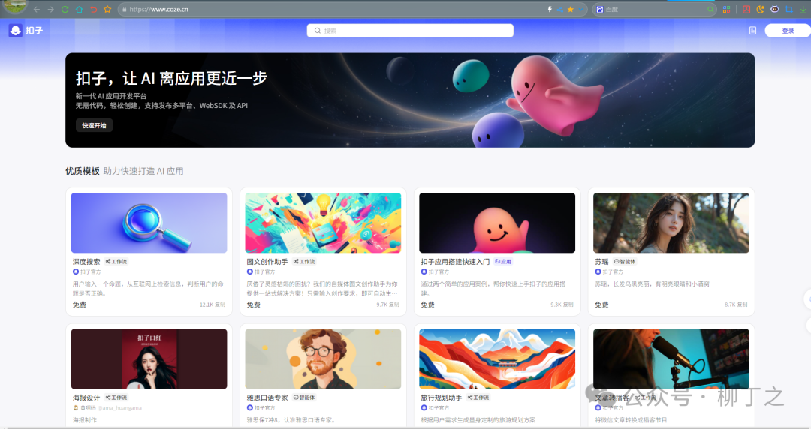Open the robot AI assistant icon
This screenshot has height=429, width=811.
(774, 9)
